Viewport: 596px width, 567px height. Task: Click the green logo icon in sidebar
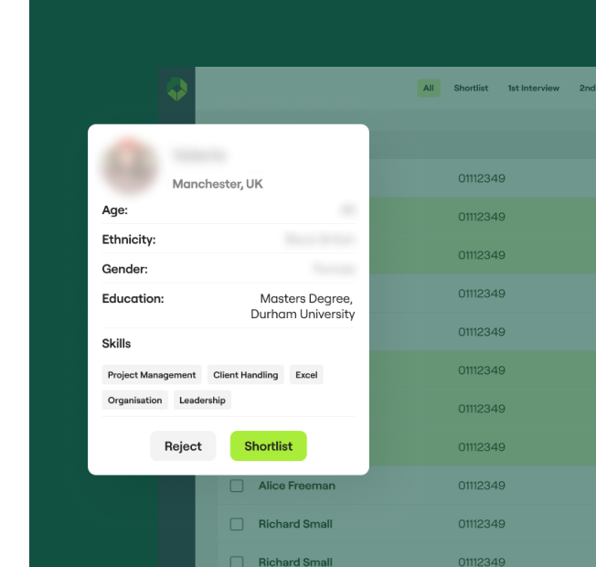pos(176,89)
